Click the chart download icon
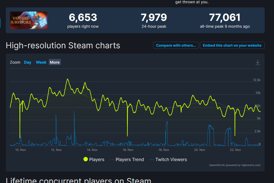This screenshot has height=183, width=274. pyautogui.click(x=257, y=62)
